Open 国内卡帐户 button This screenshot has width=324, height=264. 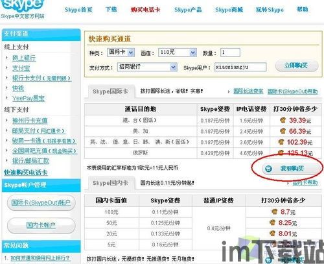click(41, 225)
